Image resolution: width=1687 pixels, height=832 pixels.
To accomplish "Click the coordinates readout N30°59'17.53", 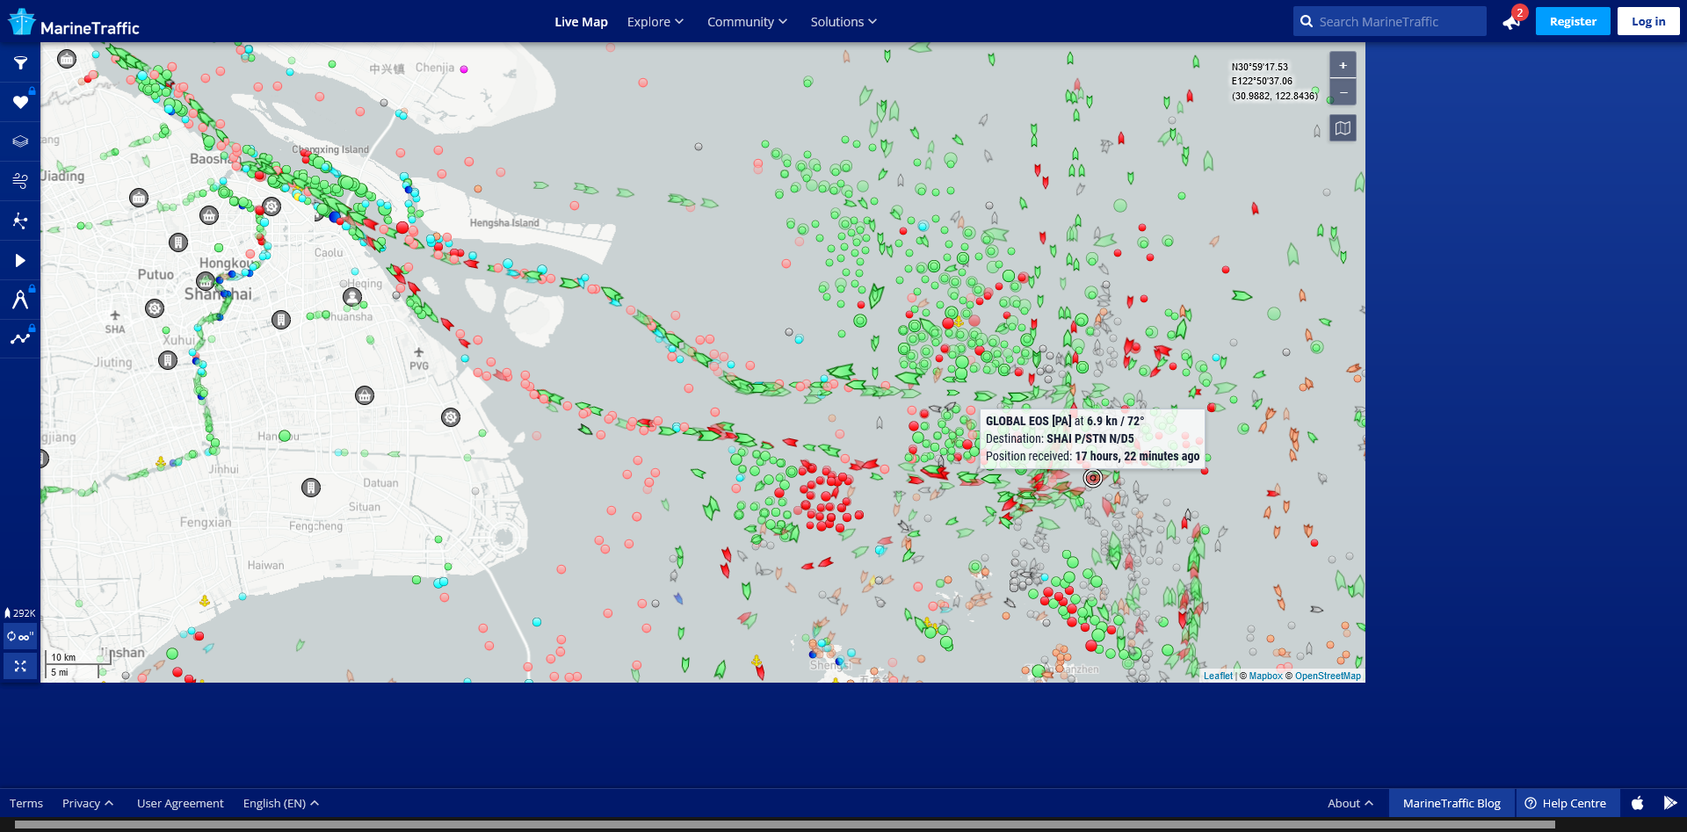I will pyautogui.click(x=1260, y=67).
